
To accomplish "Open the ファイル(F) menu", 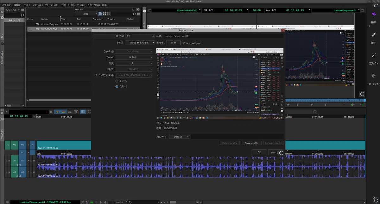I will pos(7,5).
